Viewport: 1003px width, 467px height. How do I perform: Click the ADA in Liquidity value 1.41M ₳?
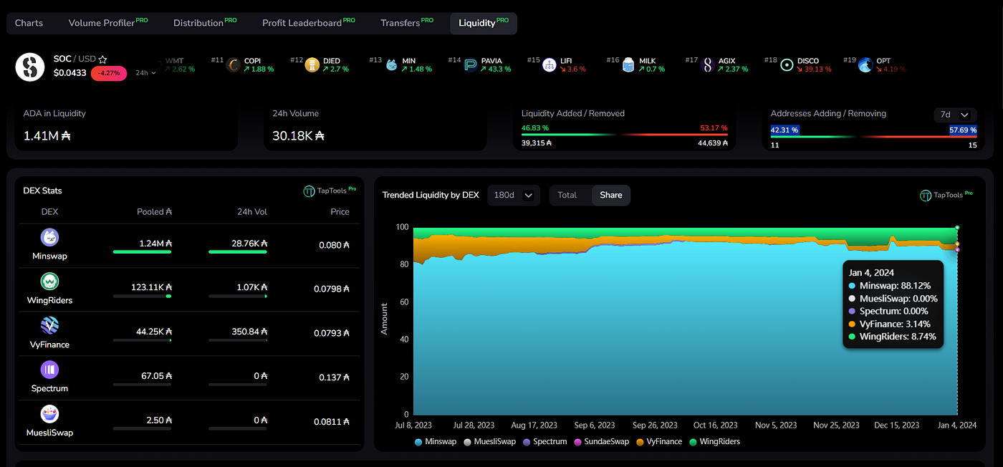pyautogui.click(x=47, y=135)
